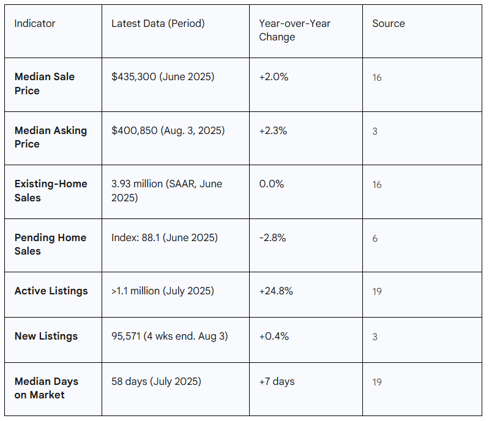Select the +24.8% change cell

(276, 291)
